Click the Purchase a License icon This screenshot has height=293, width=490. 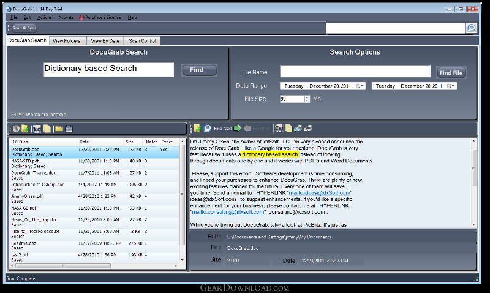click(x=81, y=18)
